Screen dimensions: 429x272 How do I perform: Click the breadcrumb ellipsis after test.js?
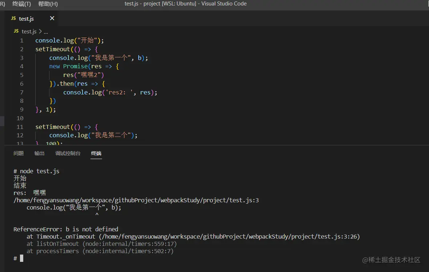[46, 32]
